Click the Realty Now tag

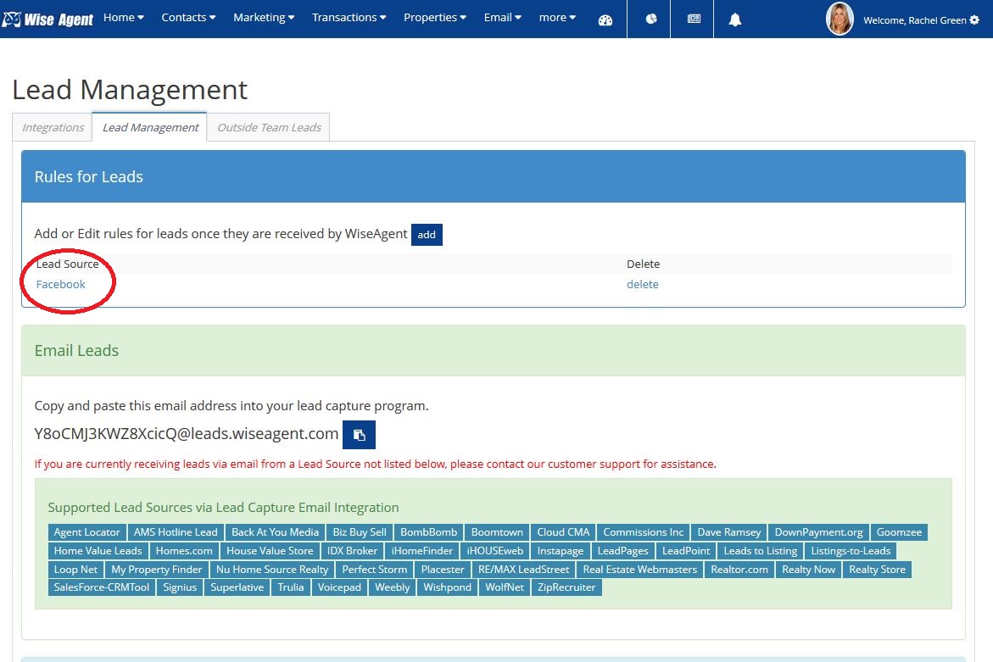point(808,569)
